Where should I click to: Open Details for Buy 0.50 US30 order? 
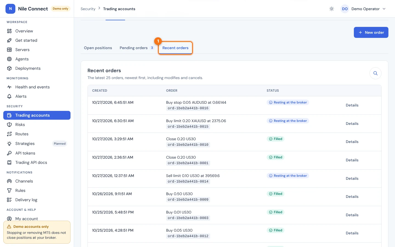[352, 197]
